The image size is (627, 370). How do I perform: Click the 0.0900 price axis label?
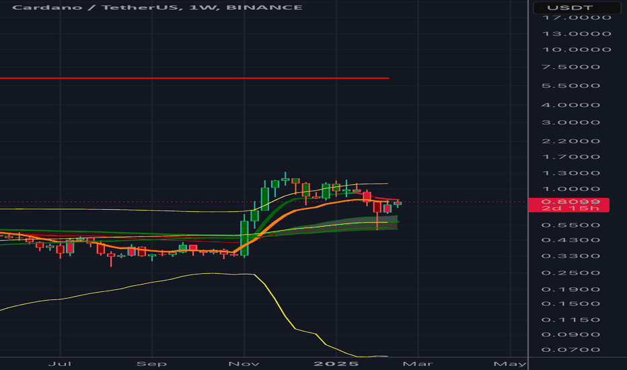[571, 335]
